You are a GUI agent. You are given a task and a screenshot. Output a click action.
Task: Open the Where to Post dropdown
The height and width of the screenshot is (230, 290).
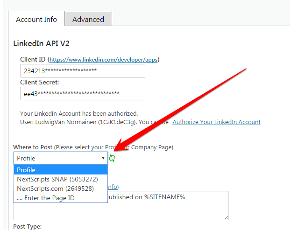(x=61, y=158)
